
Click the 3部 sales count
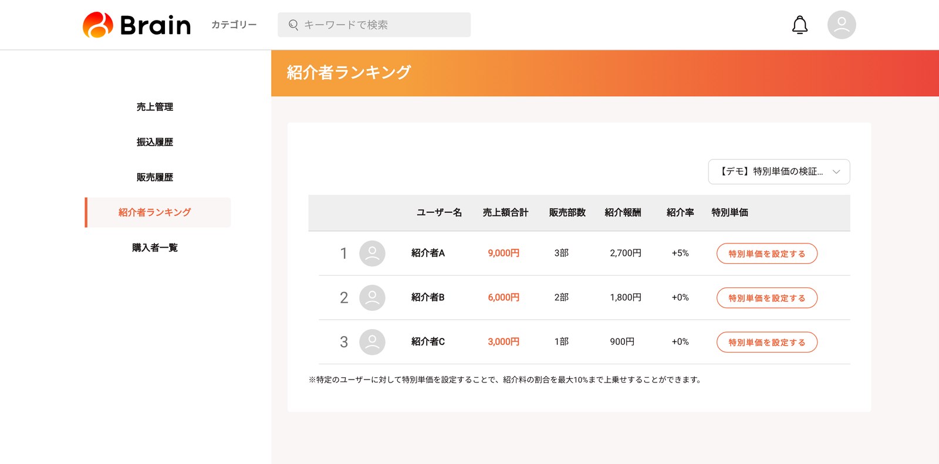coord(562,253)
